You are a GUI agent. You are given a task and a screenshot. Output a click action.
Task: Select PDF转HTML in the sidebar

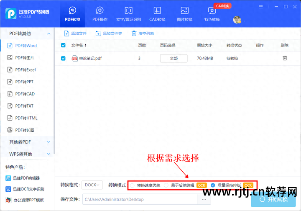(x=26, y=118)
